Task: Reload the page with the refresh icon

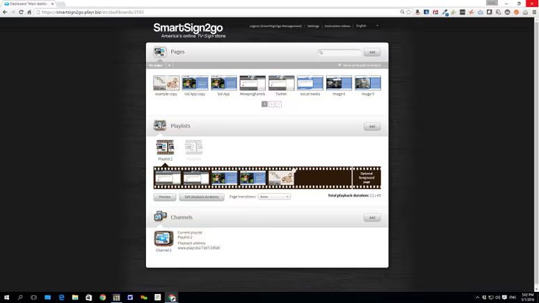Action: [21, 12]
